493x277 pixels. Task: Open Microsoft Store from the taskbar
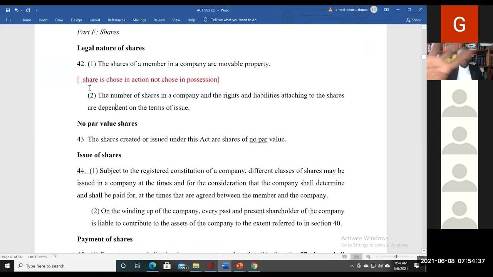[x=167, y=266]
